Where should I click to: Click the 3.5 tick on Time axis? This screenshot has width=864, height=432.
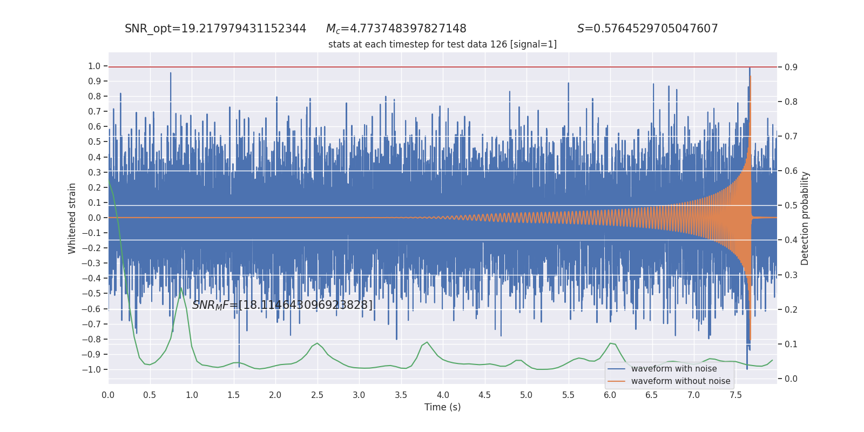(x=401, y=395)
